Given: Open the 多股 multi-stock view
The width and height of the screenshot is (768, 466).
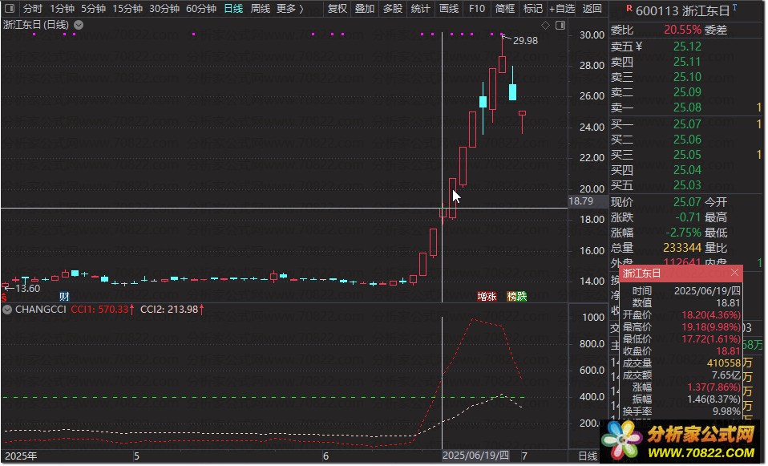Looking at the screenshot, I should (x=392, y=9).
